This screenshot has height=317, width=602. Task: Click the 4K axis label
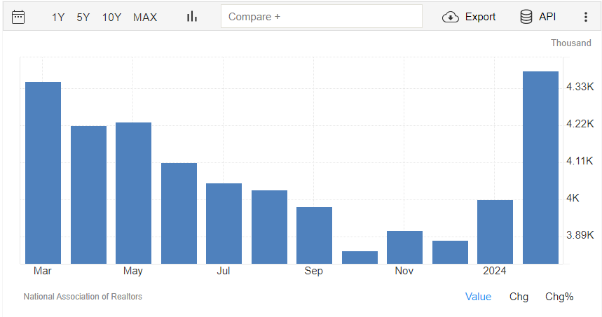coord(573,198)
